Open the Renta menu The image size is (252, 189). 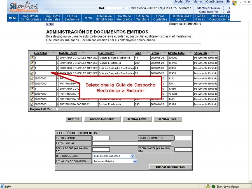[x=88, y=18]
